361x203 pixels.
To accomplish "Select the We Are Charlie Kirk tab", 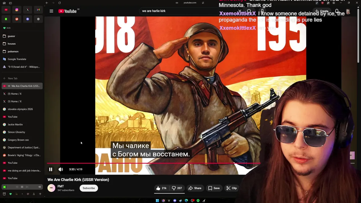I will click(x=22, y=86).
